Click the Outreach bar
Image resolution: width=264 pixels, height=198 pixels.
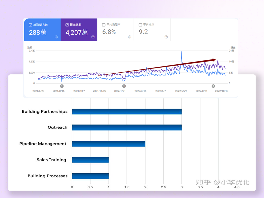(127, 127)
